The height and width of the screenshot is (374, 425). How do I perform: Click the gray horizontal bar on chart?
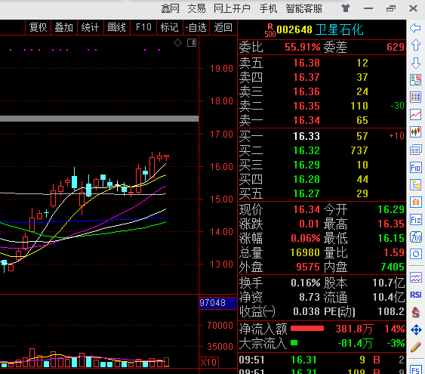[x=99, y=119]
